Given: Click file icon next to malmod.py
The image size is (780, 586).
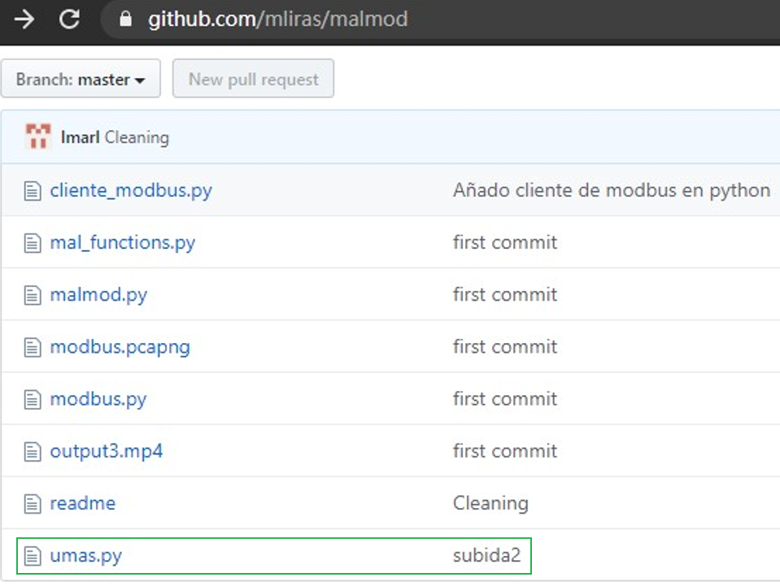Looking at the screenshot, I should tap(33, 295).
